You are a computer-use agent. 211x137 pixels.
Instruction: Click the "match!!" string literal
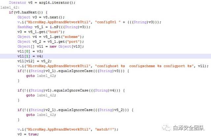(x=105, y=129)
